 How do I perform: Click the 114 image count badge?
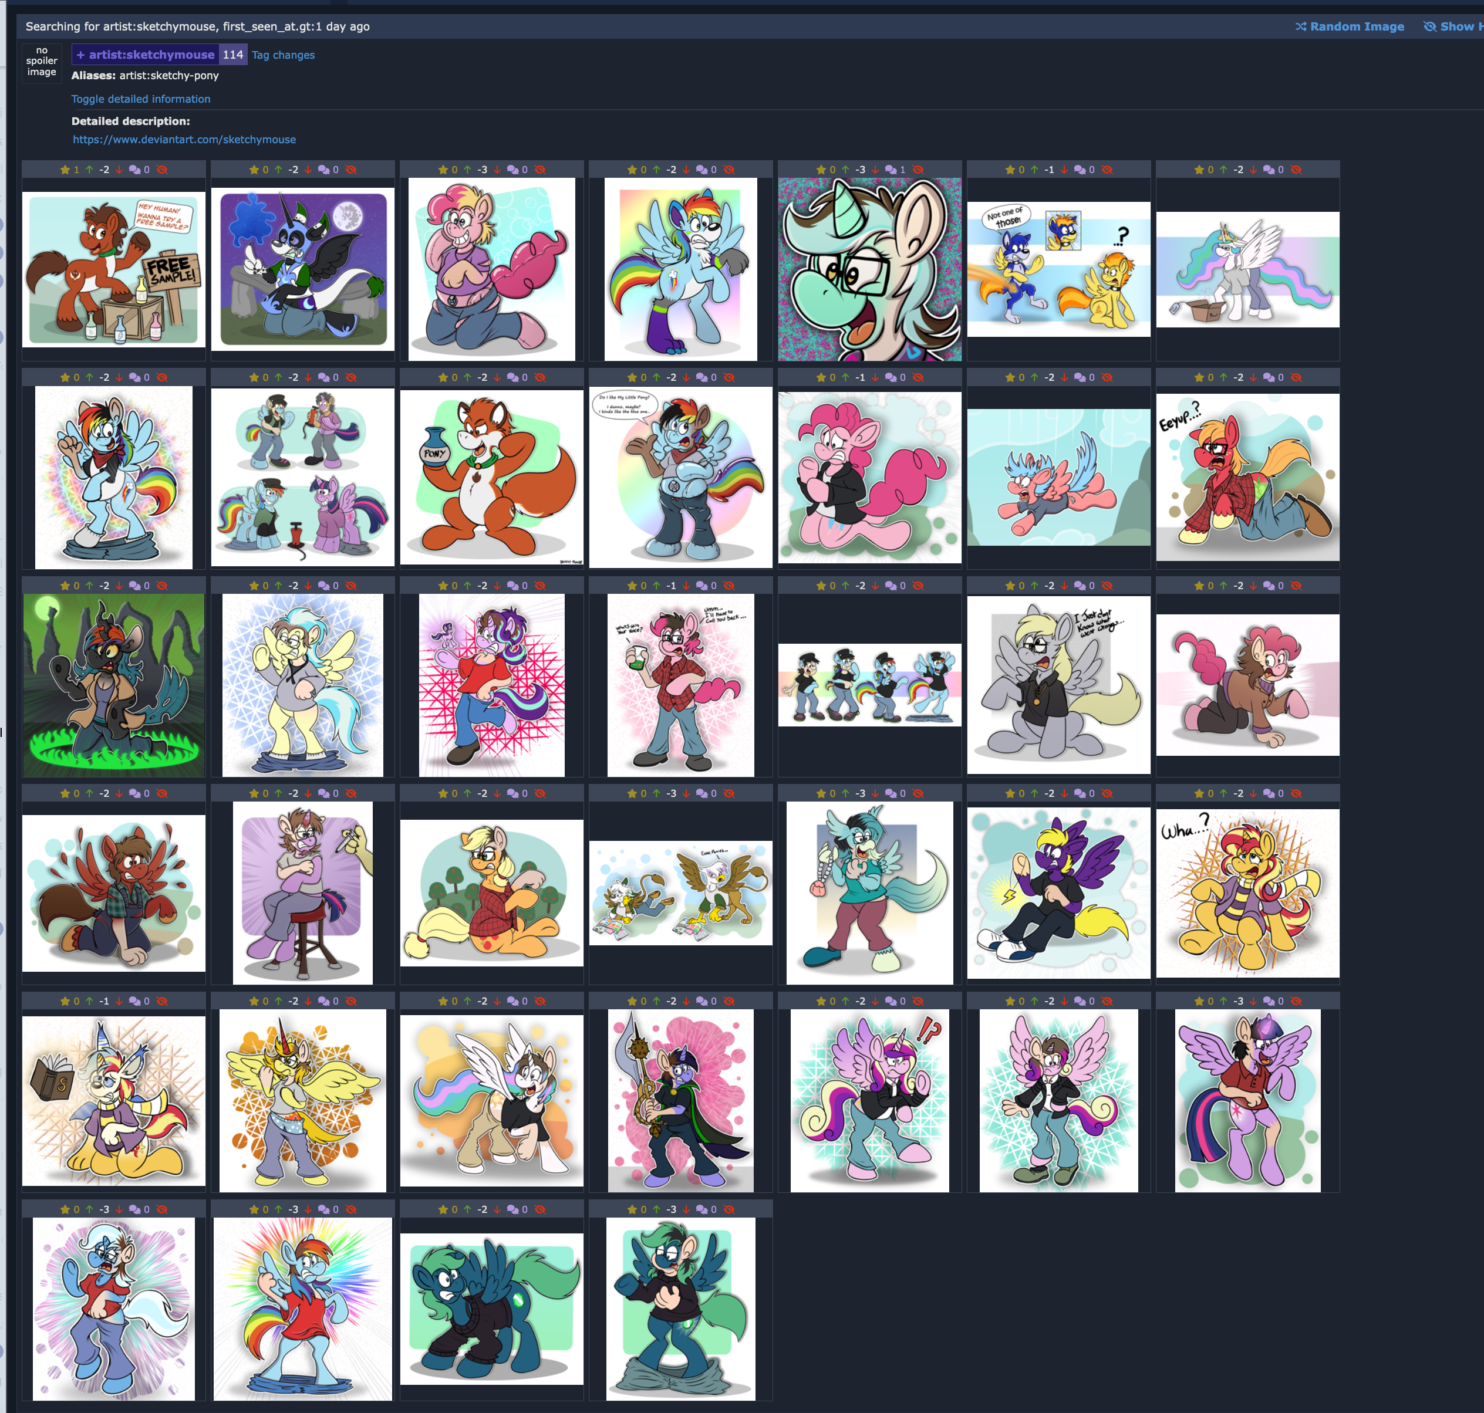233,55
